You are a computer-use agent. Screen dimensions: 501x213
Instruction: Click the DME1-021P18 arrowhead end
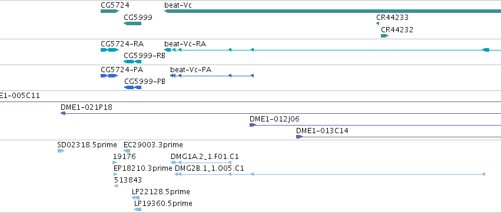[x=63, y=113]
